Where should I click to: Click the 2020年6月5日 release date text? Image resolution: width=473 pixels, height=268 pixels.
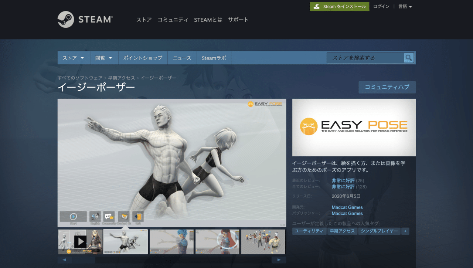tap(346, 196)
